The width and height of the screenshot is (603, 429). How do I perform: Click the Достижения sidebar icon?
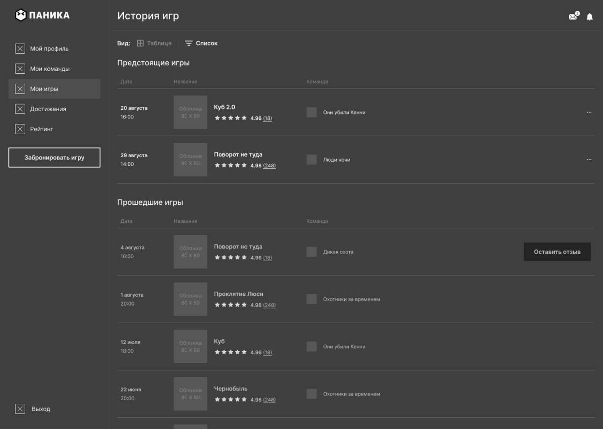(20, 109)
